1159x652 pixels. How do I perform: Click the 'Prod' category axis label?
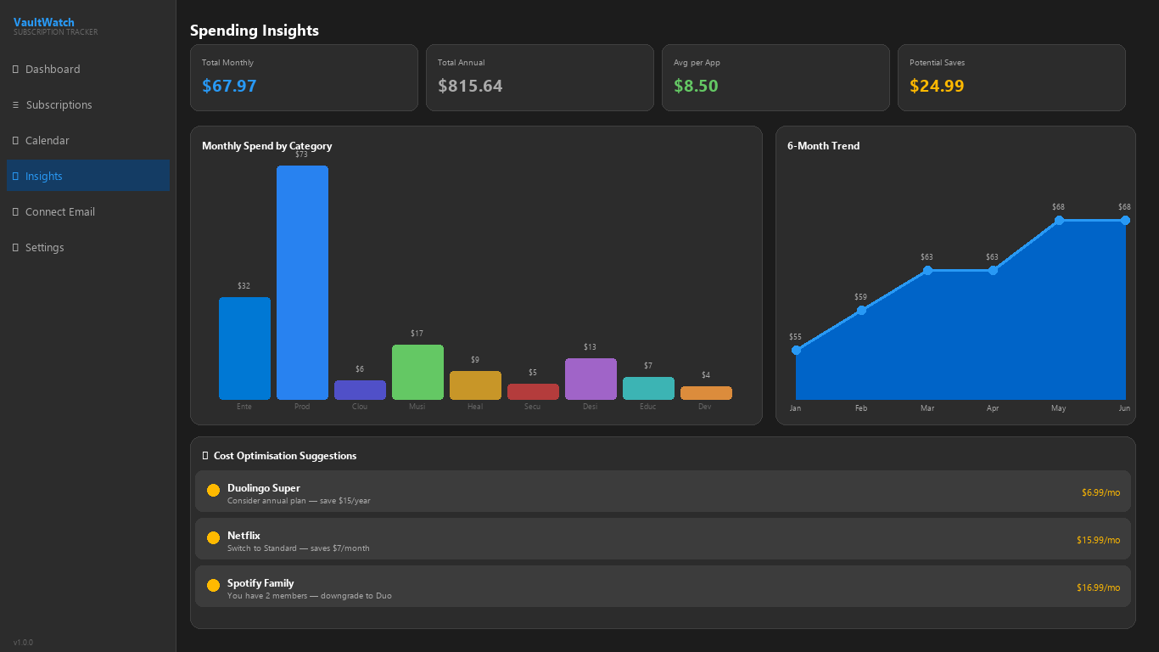[302, 407]
